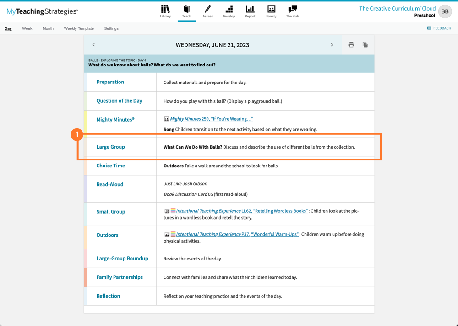Open the Large Group activity details
458x326 pixels.
pyautogui.click(x=110, y=147)
